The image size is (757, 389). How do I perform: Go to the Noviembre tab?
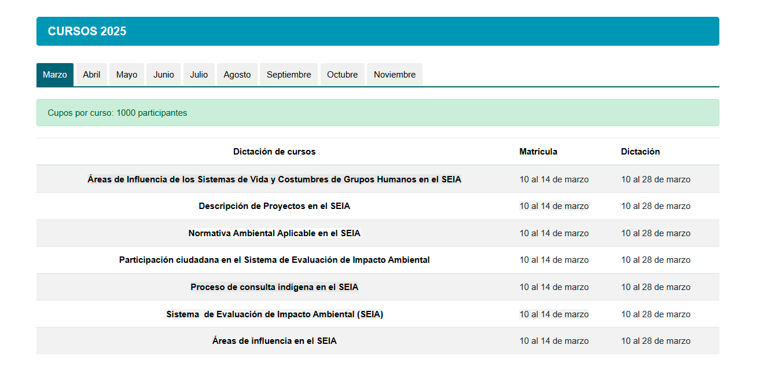click(x=395, y=75)
